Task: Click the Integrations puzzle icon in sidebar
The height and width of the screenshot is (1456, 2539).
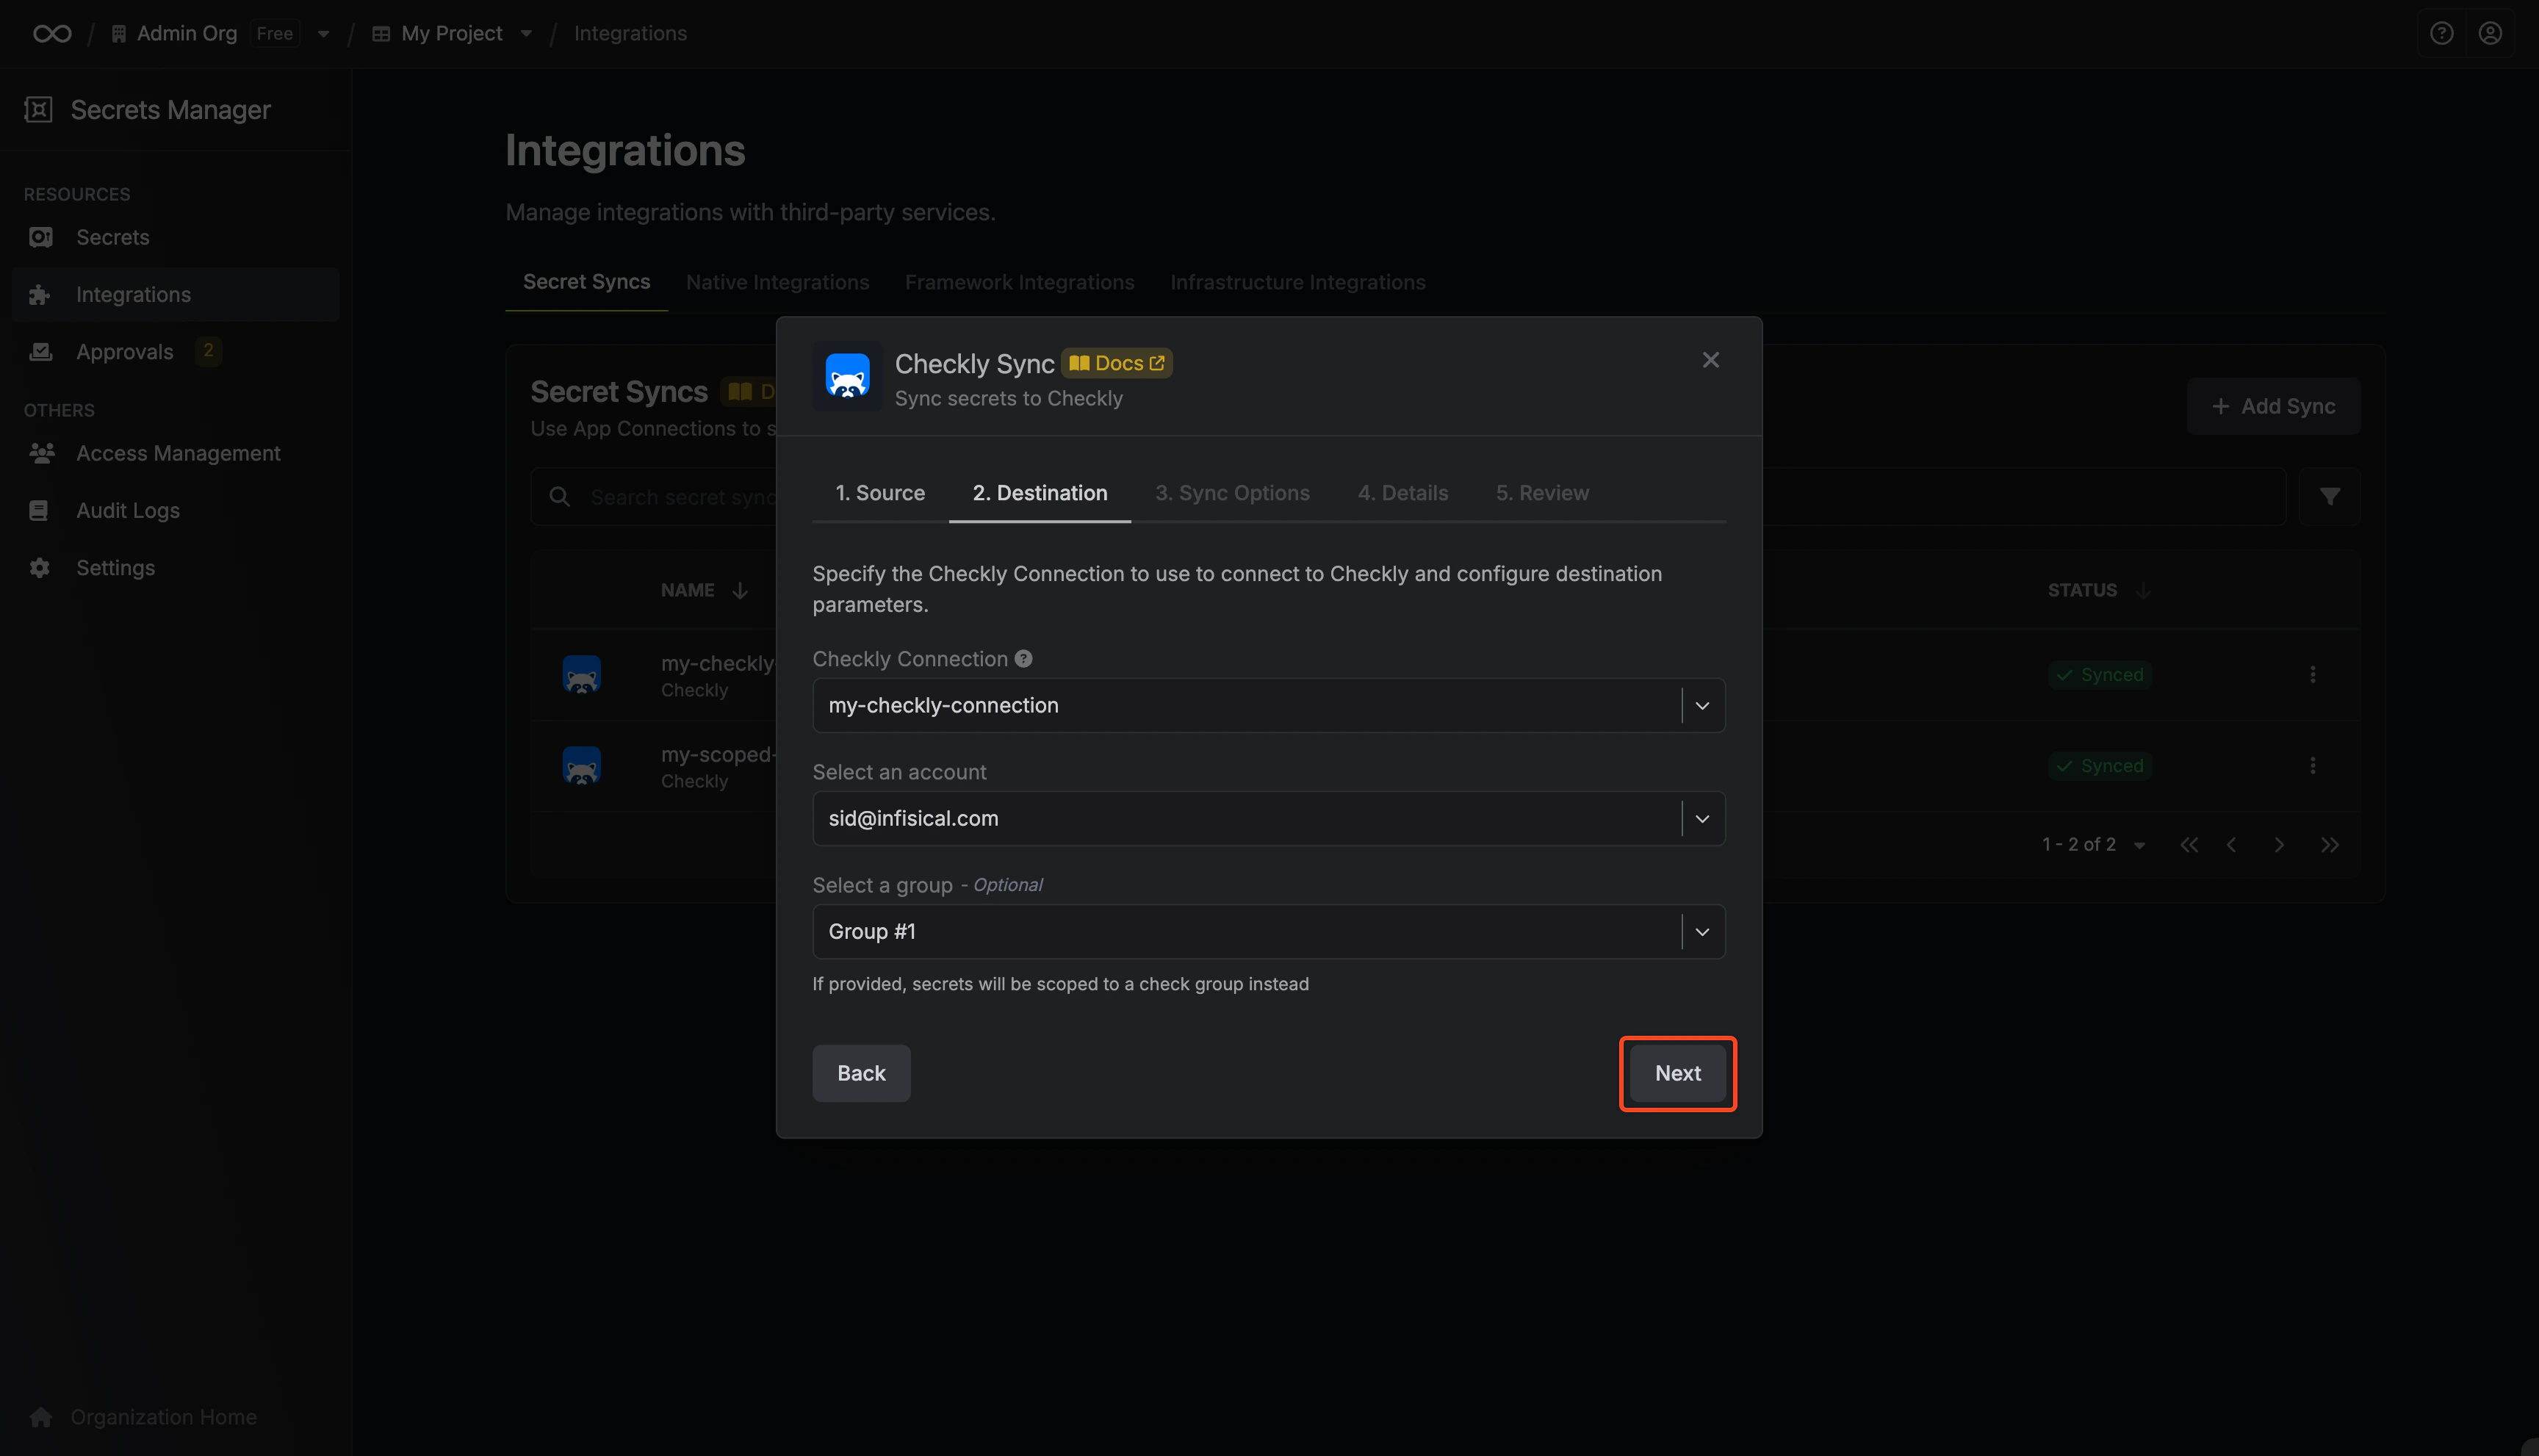Action: pyautogui.click(x=40, y=294)
